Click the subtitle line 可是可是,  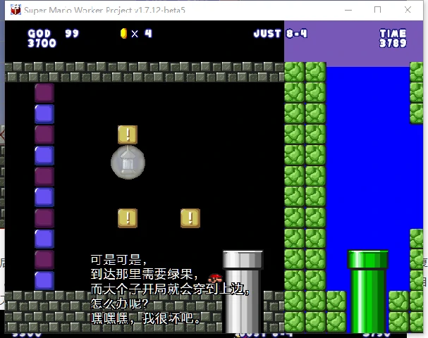(x=118, y=260)
